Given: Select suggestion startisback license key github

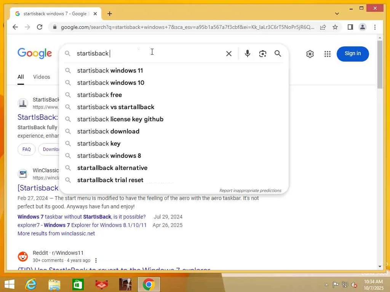Looking at the screenshot, I should (x=174, y=119).
